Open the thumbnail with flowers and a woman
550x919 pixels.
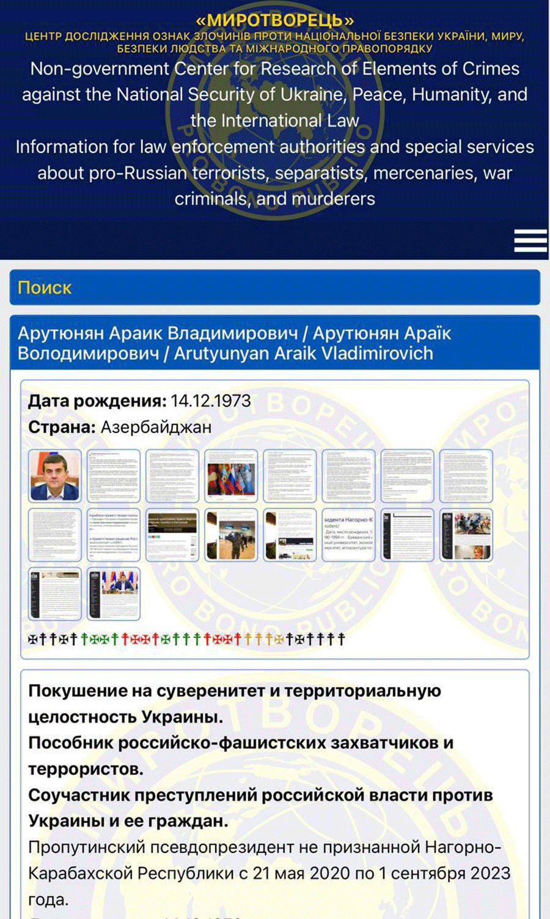point(466,535)
